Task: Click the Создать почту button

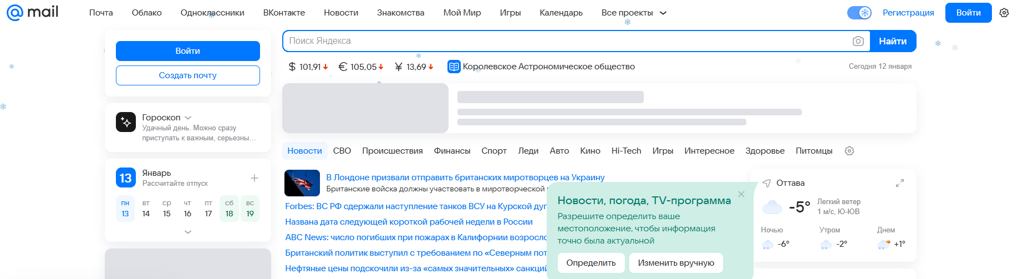Action: click(188, 75)
